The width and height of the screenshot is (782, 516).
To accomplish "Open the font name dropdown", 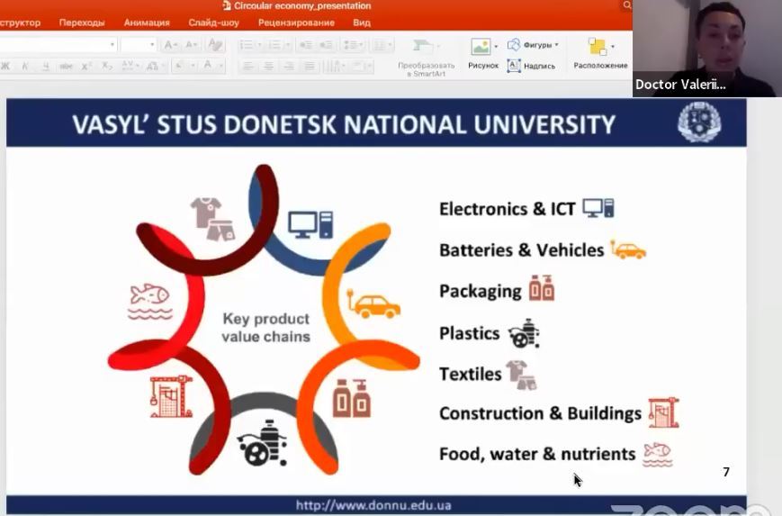I will click(112, 45).
